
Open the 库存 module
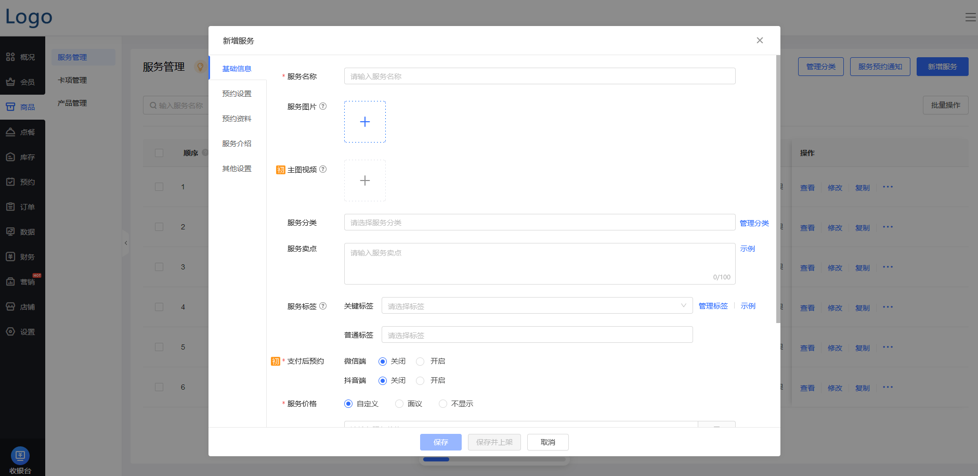click(22, 157)
